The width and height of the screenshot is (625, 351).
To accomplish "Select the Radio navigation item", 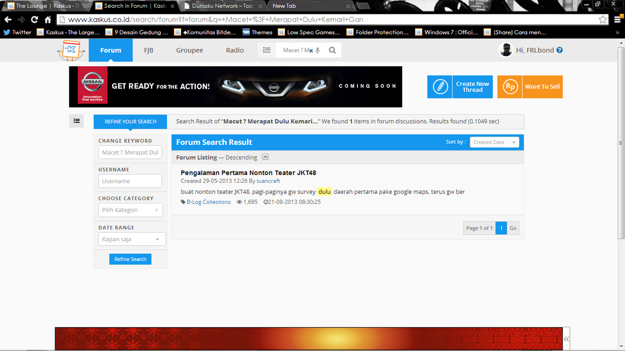I will (x=235, y=50).
